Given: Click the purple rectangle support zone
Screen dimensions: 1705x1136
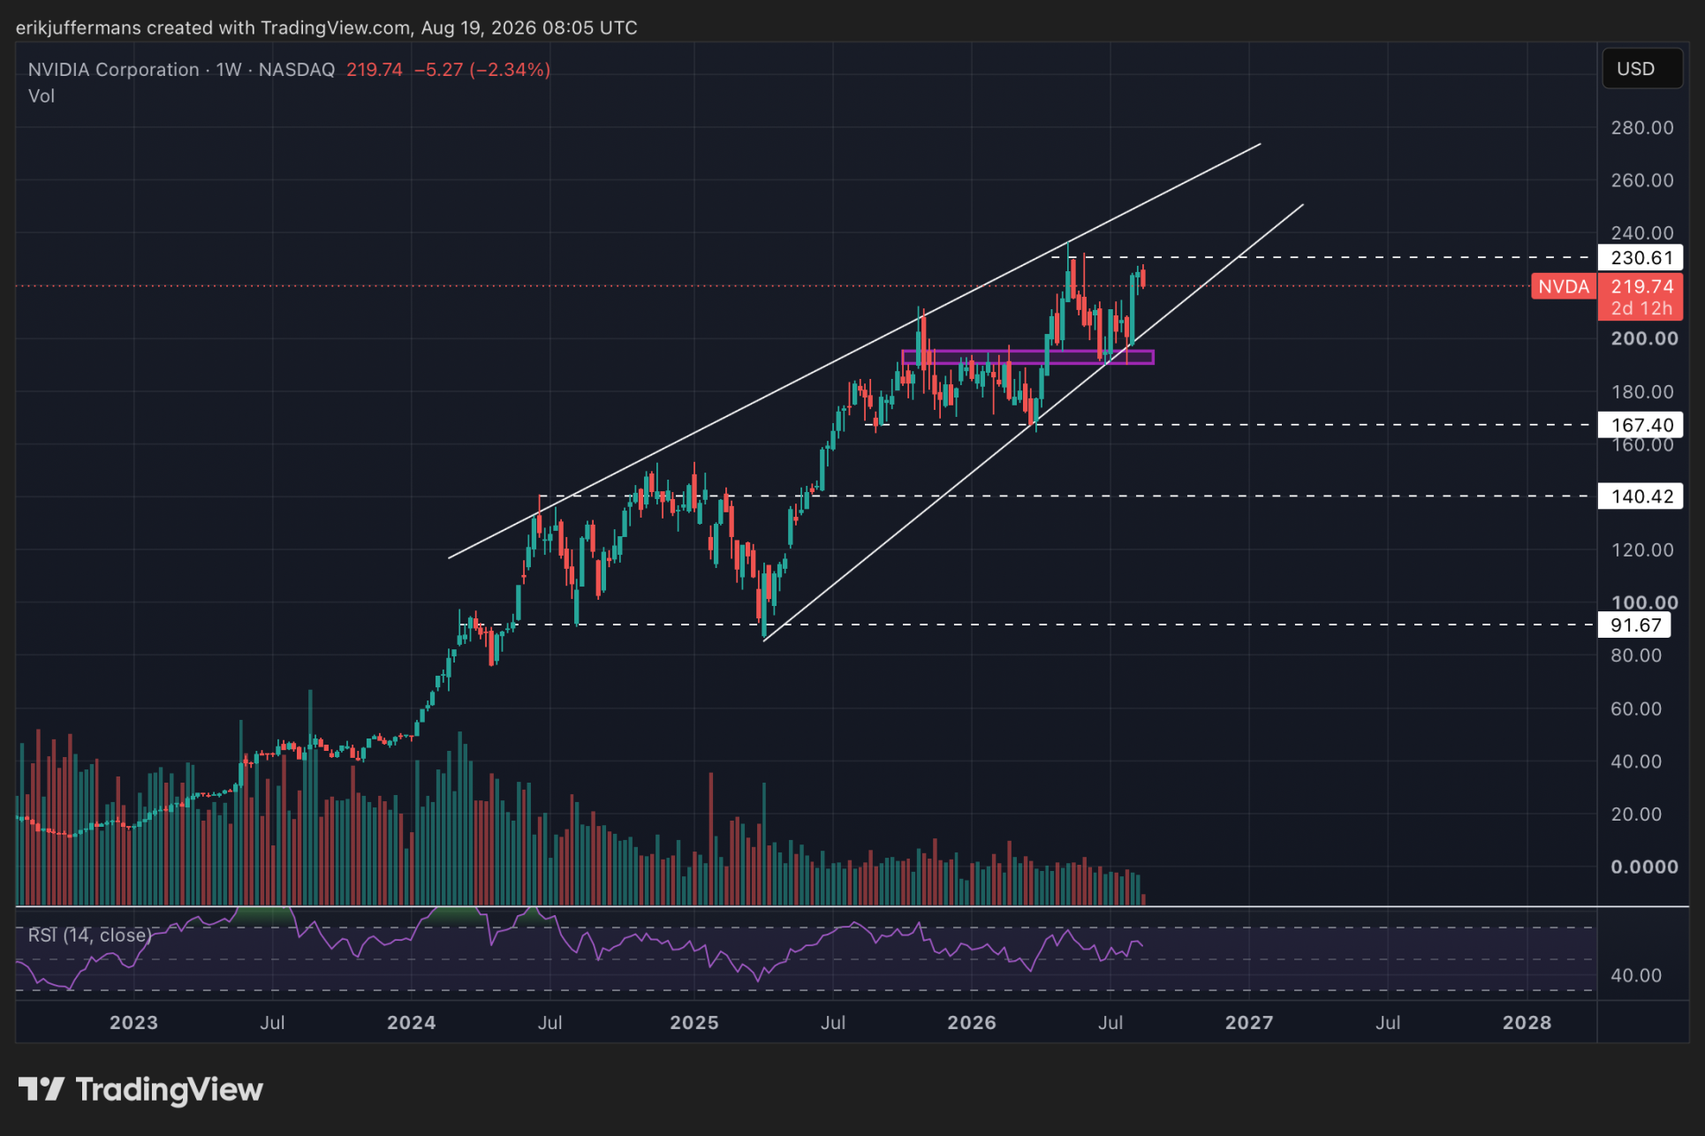Looking at the screenshot, I should pyautogui.click(x=1027, y=357).
